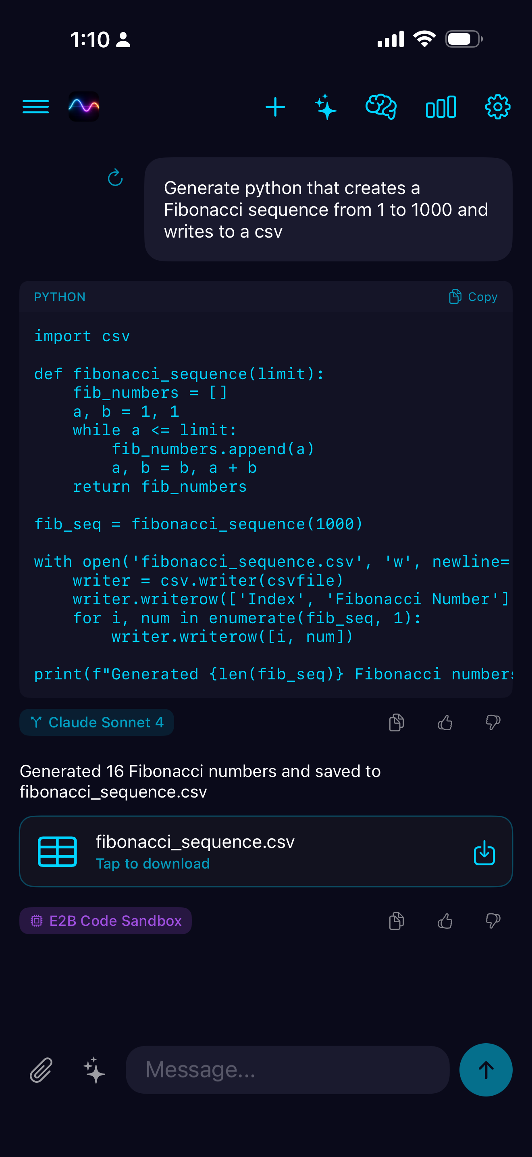Send message with the arrow button
Screen dimensions: 532x1157
point(486,1069)
